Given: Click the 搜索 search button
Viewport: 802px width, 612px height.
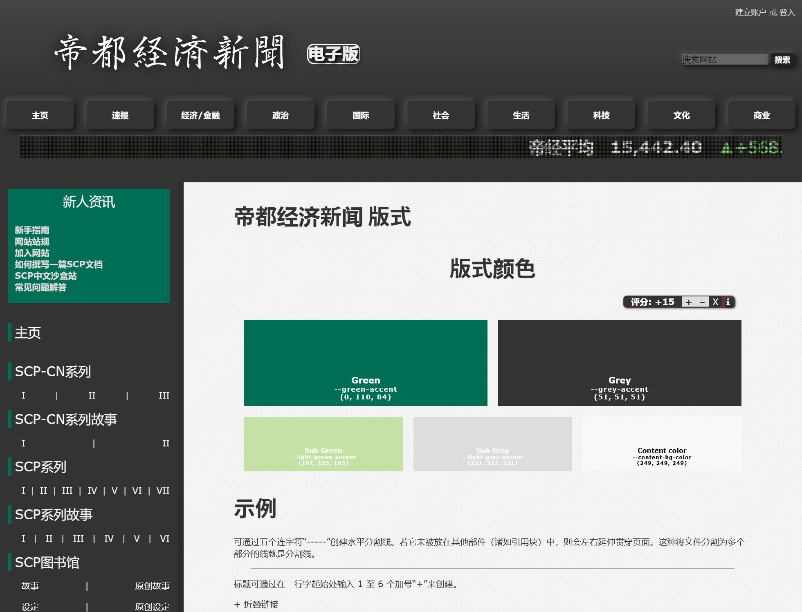Looking at the screenshot, I should point(782,60).
